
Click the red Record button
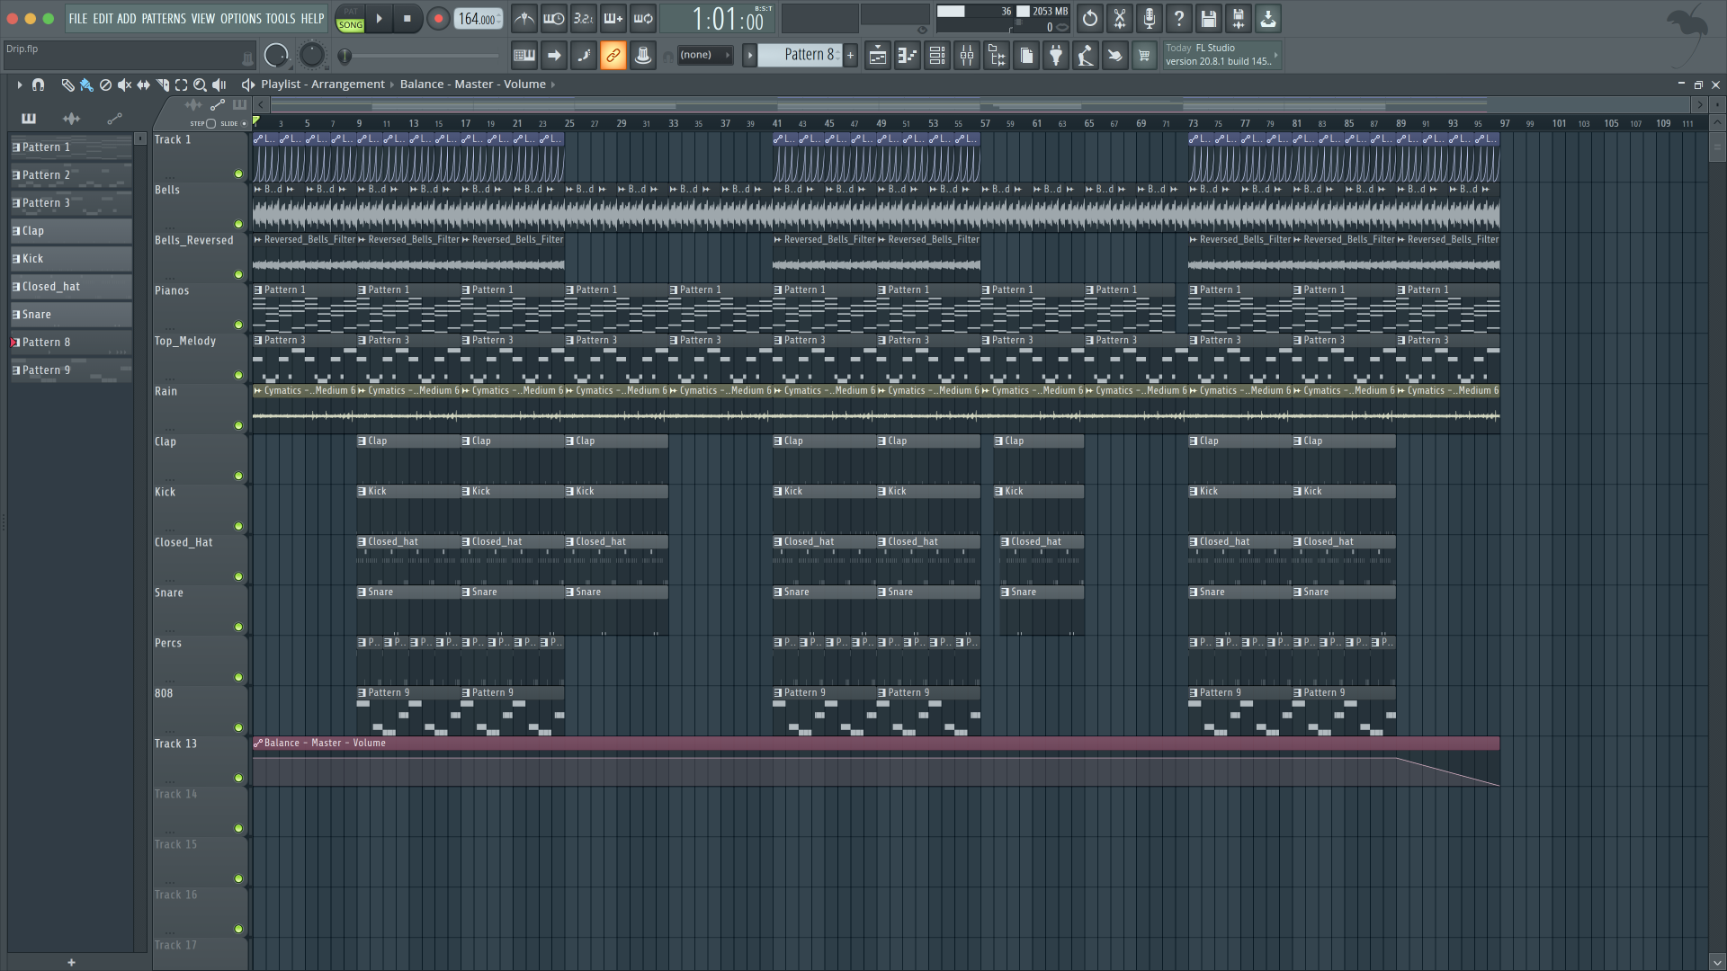[x=438, y=19]
